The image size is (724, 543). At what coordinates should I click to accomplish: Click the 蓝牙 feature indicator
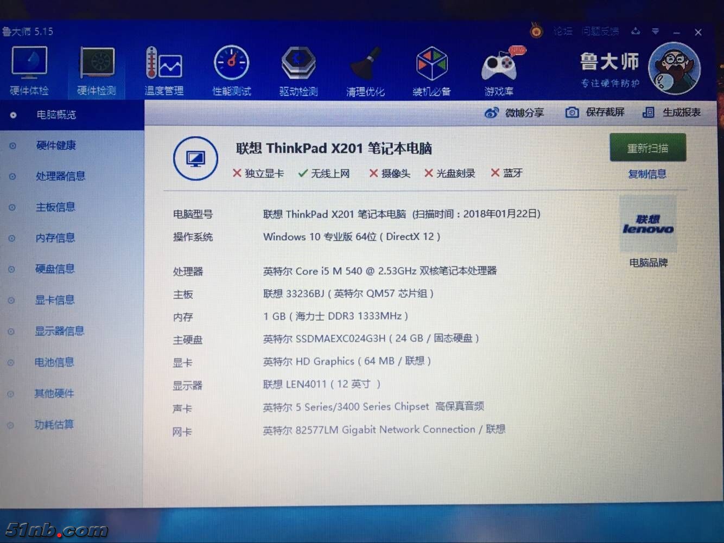[507, 173]
